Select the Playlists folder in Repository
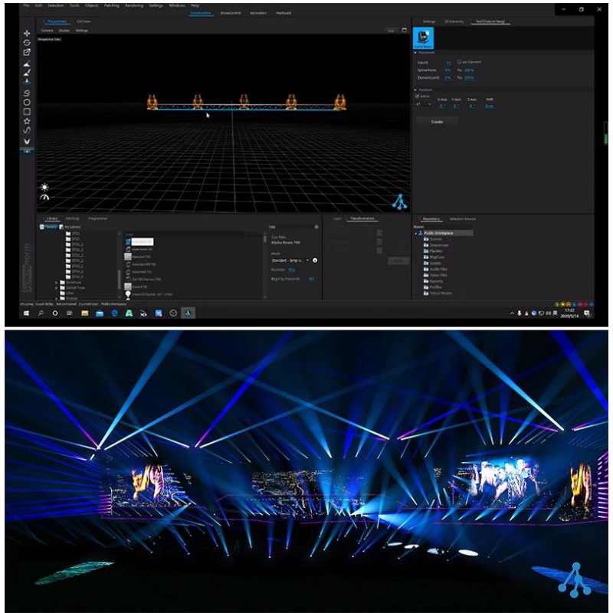Image resolution: width=613 pixels, height=613 pixels. pos(433,251)
